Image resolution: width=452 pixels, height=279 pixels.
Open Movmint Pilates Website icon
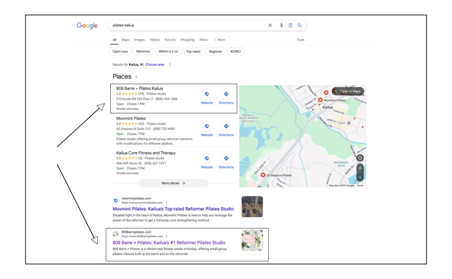coord(207,126)
